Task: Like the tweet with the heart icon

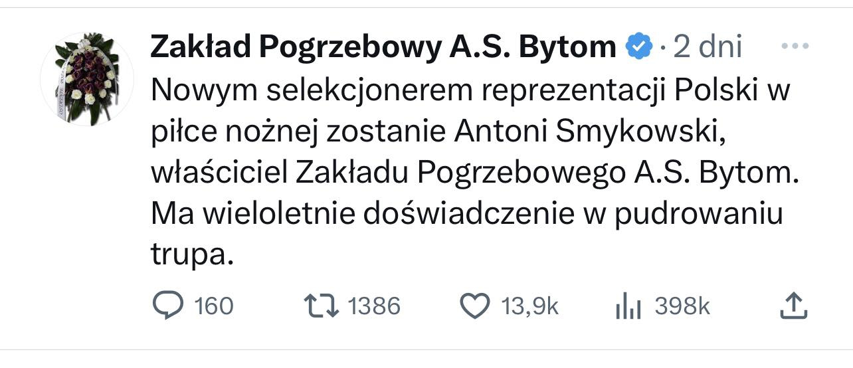Action: (x=474, y=306)
